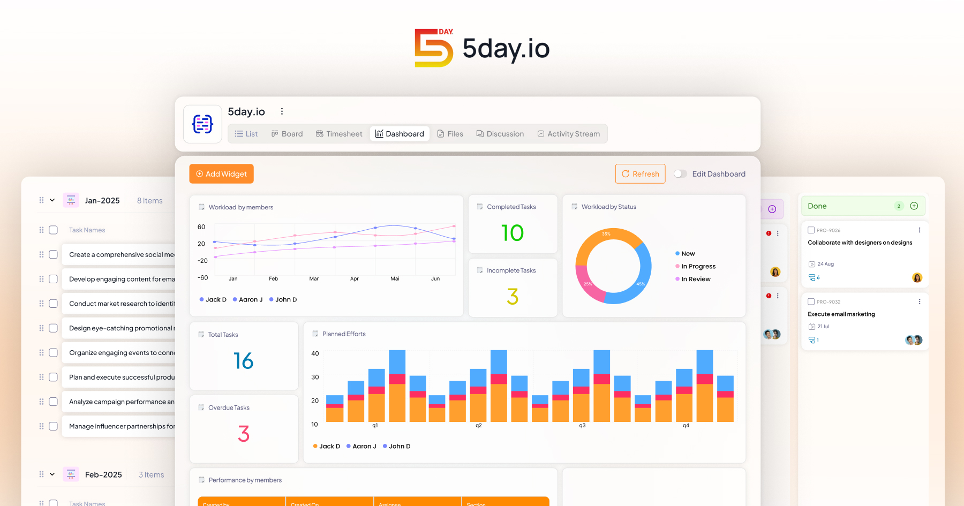Image resolution: width=964 pixels, height=506 pixels.
Task: Collapse the Jan-2025 group chevron
Action: tap(52, 200)
